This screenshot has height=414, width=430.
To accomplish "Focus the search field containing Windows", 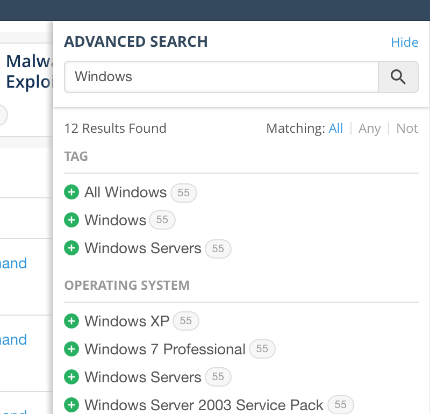I will click(x=221, y=77).
